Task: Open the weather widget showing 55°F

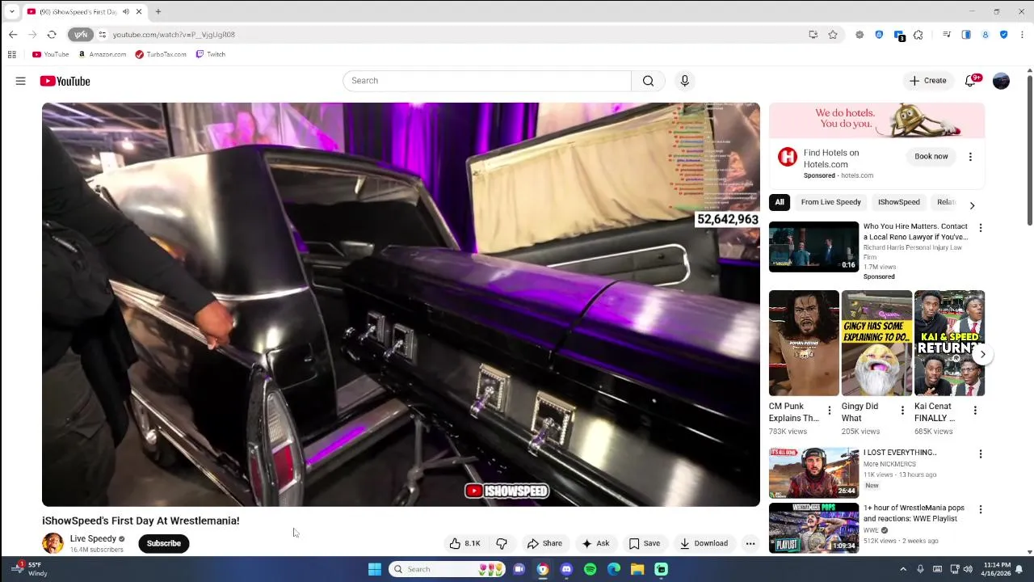Action: pyautogui.click(x=28, y=569)
